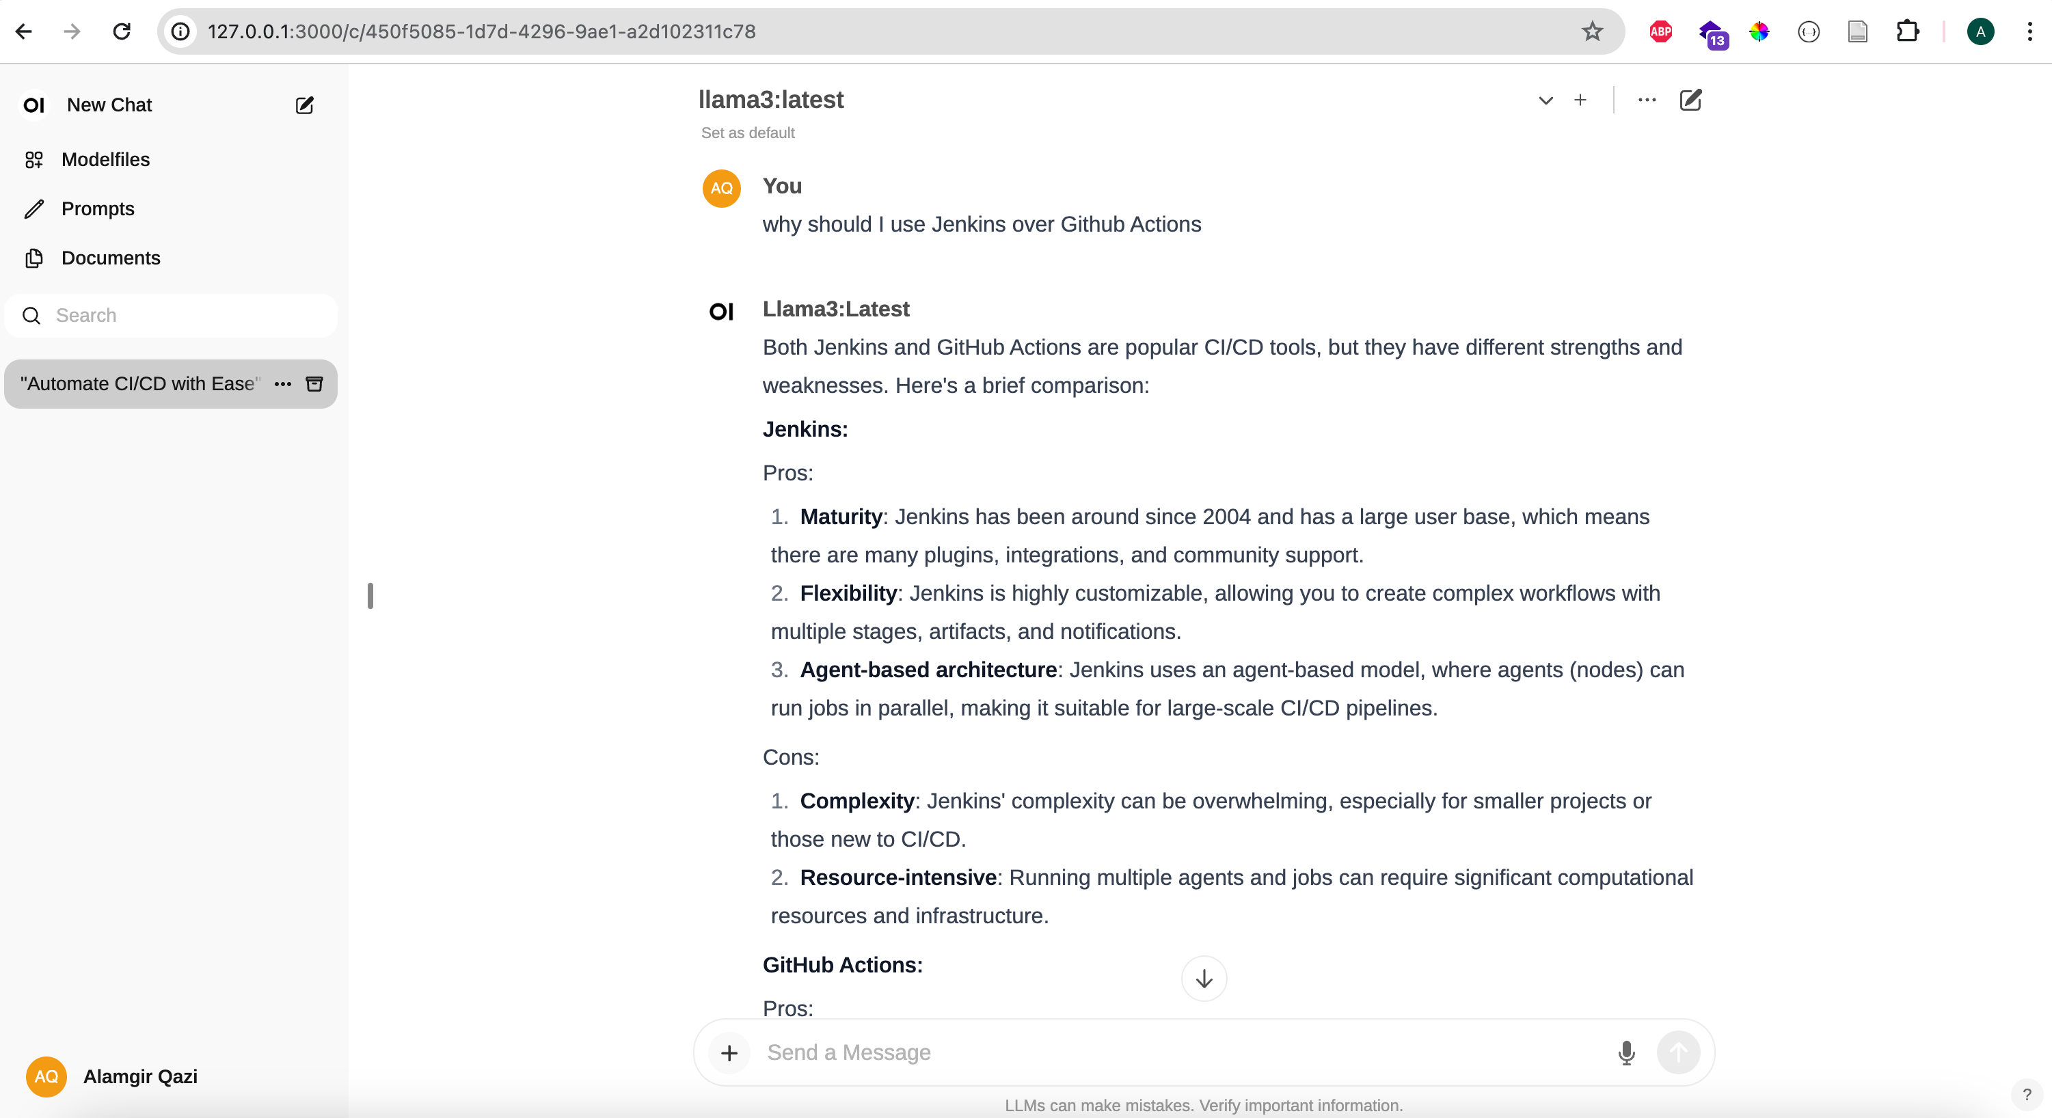The height and width of the screenshot is (1118, 2052).
Task: Add another model with the plus icon
Action: tap(1580, 100)
